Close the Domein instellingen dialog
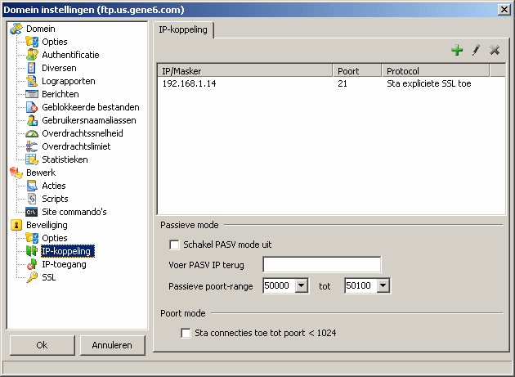Screen dimensions: 515x377 coord(504,10)
